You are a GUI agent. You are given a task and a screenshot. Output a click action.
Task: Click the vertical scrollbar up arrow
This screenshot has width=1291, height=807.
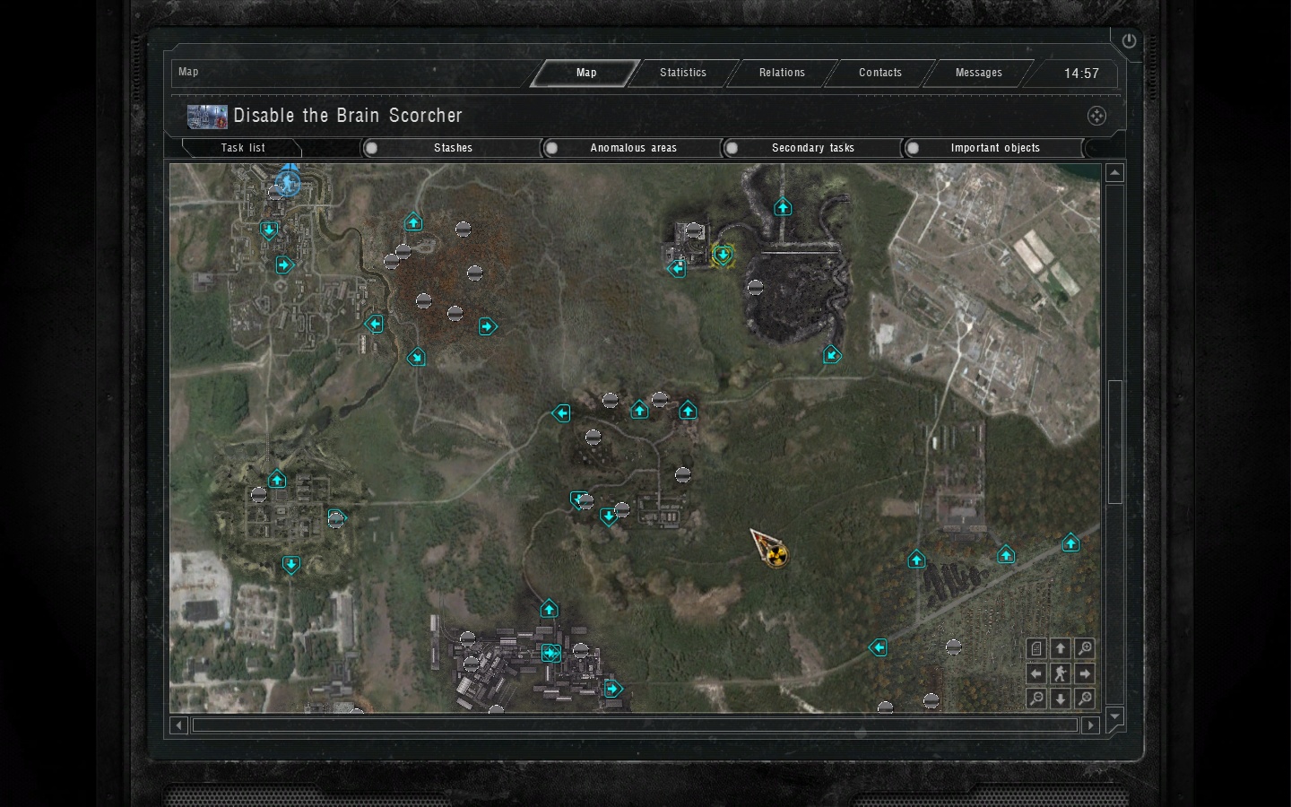pos(1114,172)
